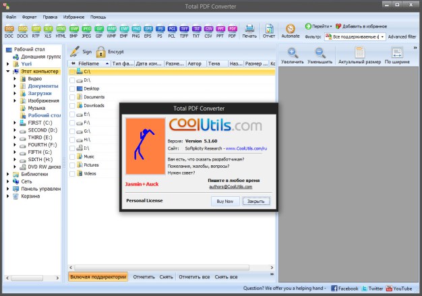Tick the Videos row checkbox
Image resolution: width=422 pixels, height=296 pixels.
coord(72,174)
